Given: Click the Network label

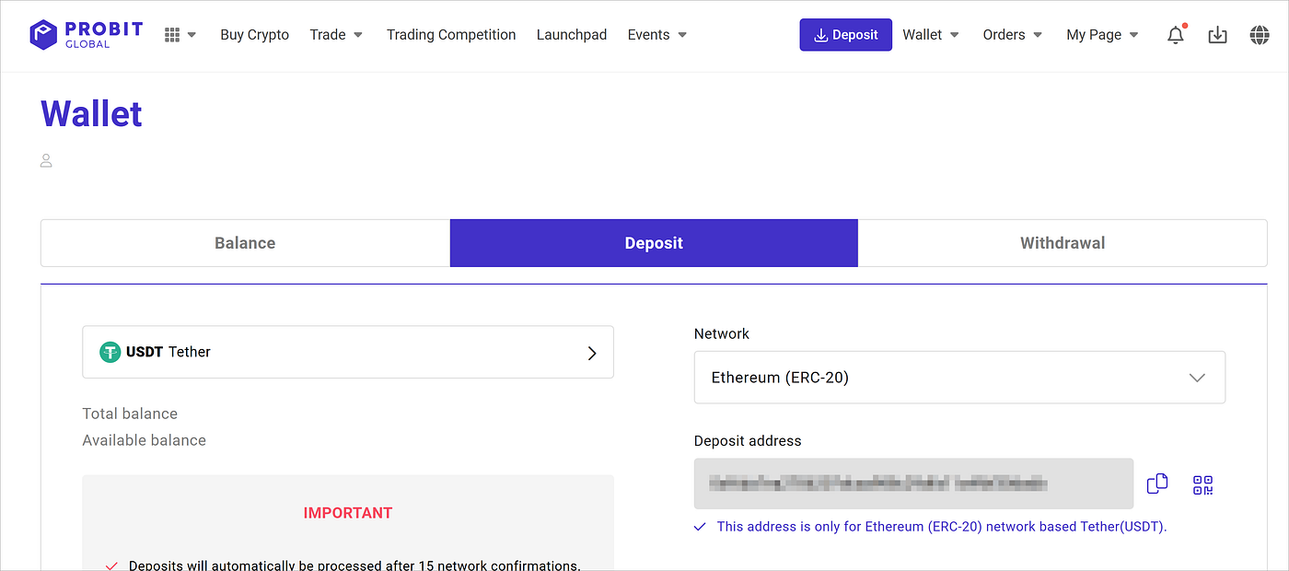Looking at the screenshot, I should pos(722,333).
